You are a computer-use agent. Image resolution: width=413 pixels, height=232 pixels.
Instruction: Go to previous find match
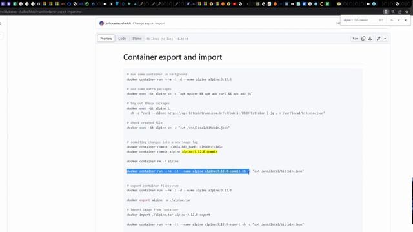pyautogui.click(x=392, y=20)
